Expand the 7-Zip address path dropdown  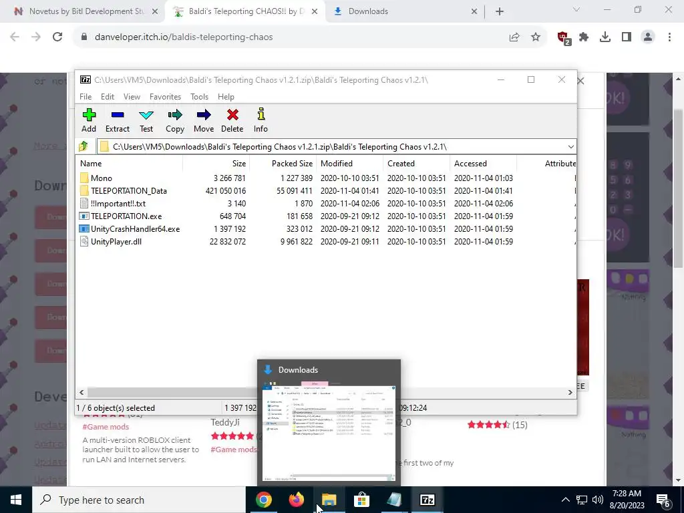coord(570,146)
